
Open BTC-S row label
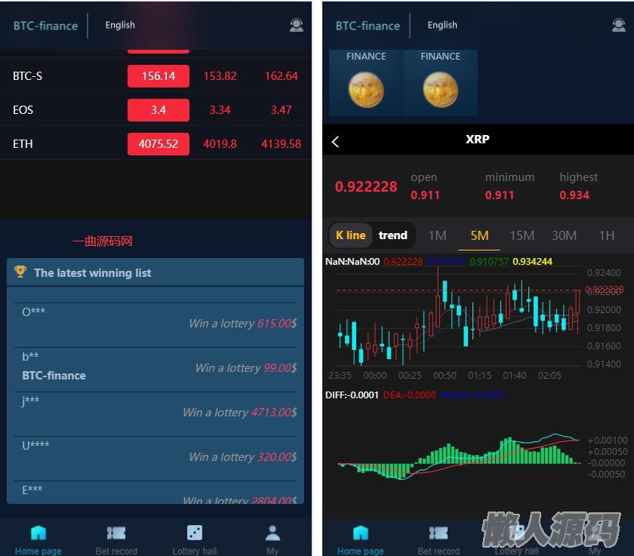(27, 76)
